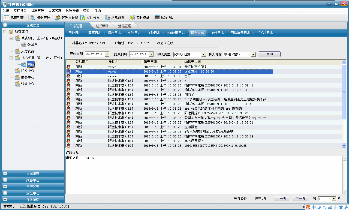The width and height of the screenshot is (349, 210).
Task: Open the 聊天类型 dropdown
Action: click(x=204, y=55)
